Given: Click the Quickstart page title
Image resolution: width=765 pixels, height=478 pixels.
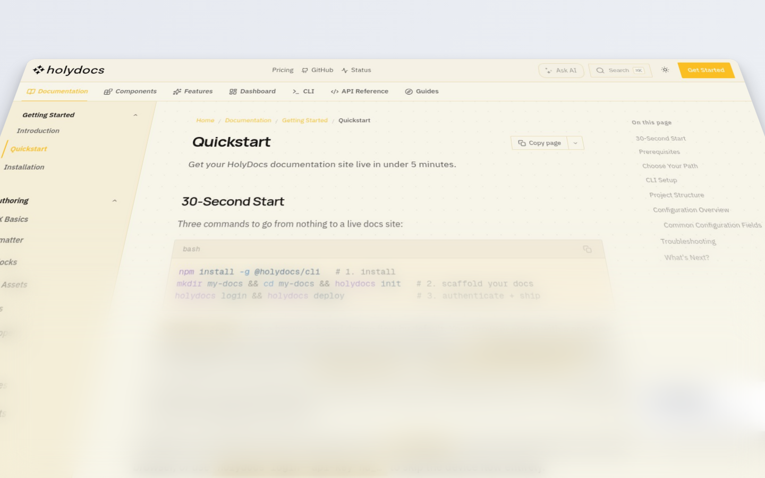Looking at the screenshot, I should pos(231,142).
